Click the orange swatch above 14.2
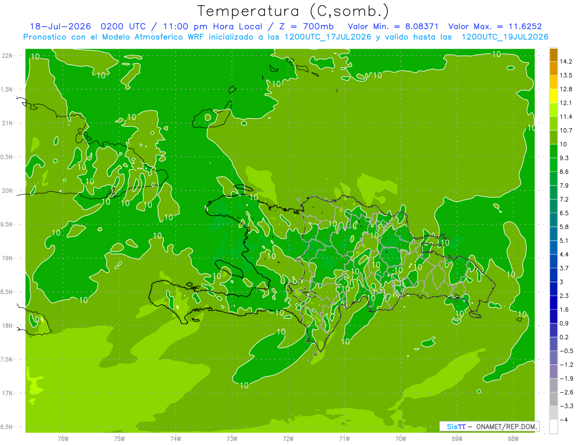The width and height of the screenshot is (576, 445). [553, 55]
